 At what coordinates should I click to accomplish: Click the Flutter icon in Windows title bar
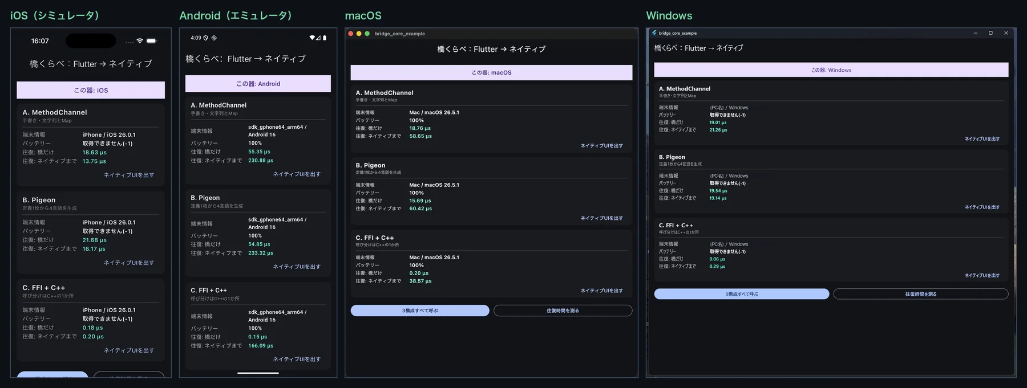pos(654,33)
